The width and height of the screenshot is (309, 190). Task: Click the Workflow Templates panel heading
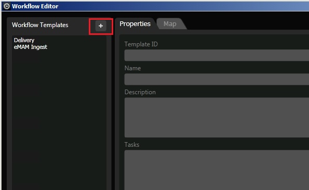click(x=40, y=25)
